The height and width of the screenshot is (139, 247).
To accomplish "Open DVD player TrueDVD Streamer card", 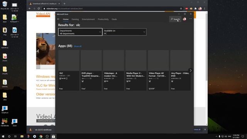I will pyautogui.click(x=91, y=70).
